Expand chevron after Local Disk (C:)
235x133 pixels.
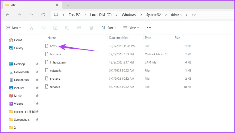pos(117,15)
